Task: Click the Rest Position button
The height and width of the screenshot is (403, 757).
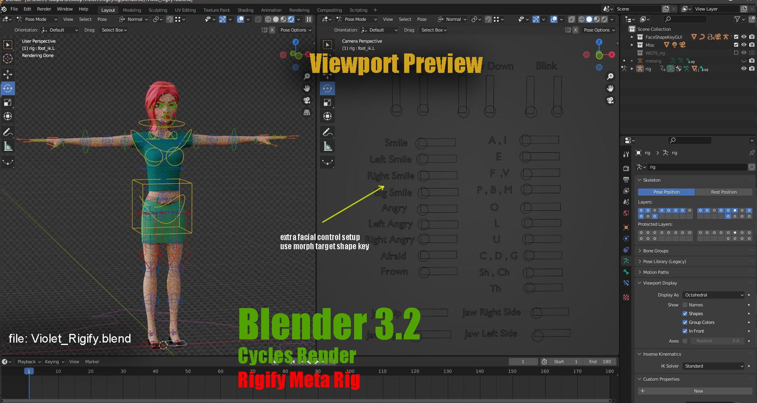Action: [x=724, y=192]
